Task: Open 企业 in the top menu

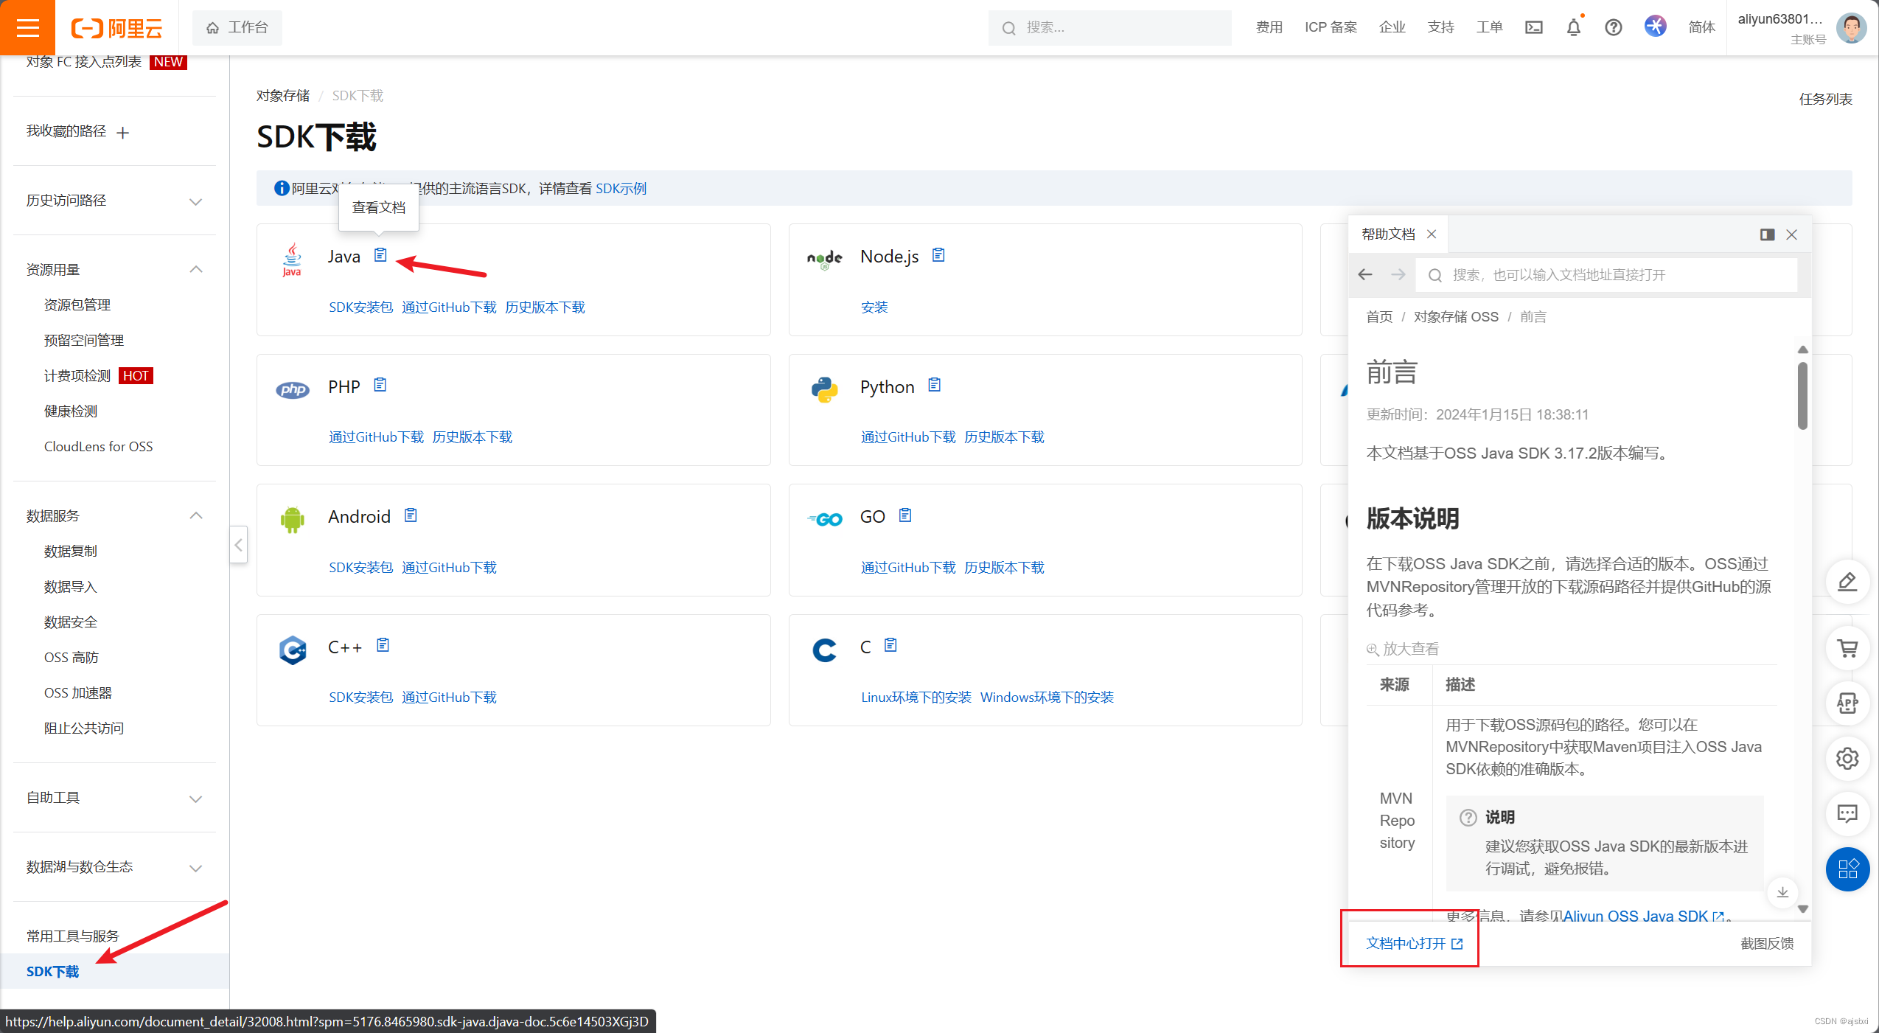Action: [1392, 27]
